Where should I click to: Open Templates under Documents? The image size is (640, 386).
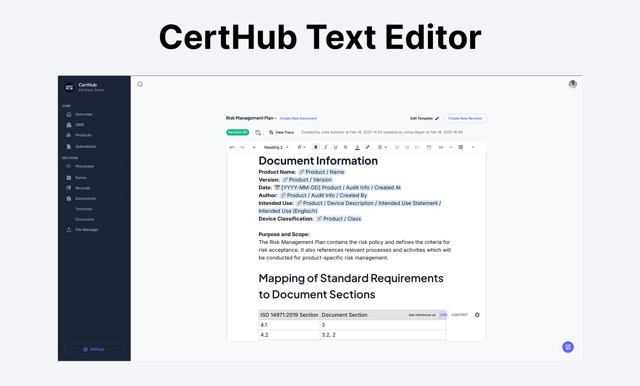click(x=84, y=209)
